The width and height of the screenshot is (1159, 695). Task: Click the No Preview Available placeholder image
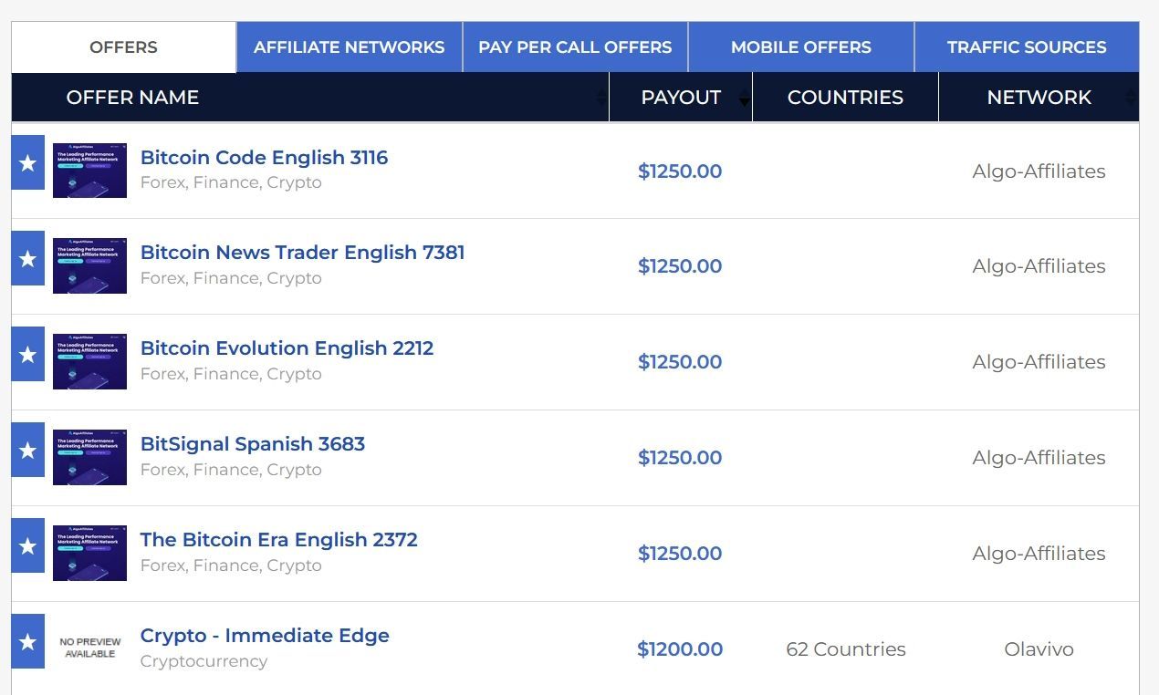point(89,648)
